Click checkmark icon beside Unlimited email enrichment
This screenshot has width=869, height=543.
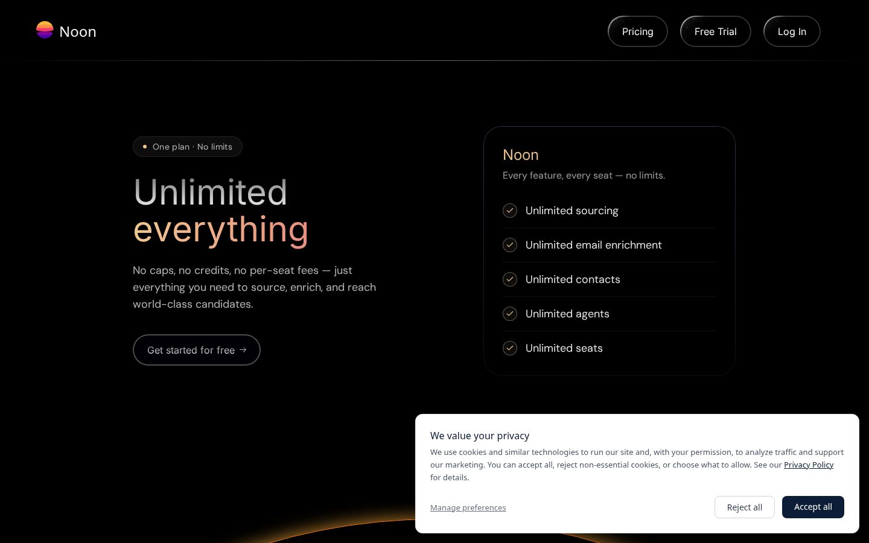(510, 245)
